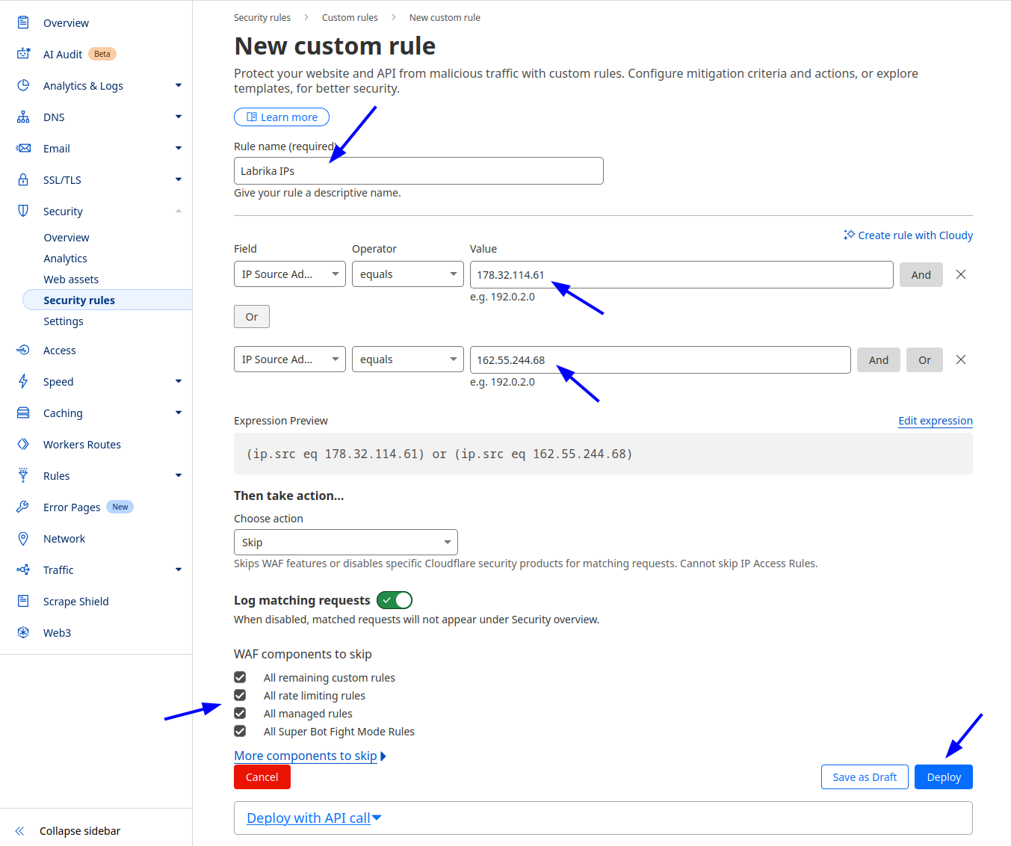The height and width of the screenshot is (846, 1011).
Task: Click the Deploy button
Action: pos(943,776)
